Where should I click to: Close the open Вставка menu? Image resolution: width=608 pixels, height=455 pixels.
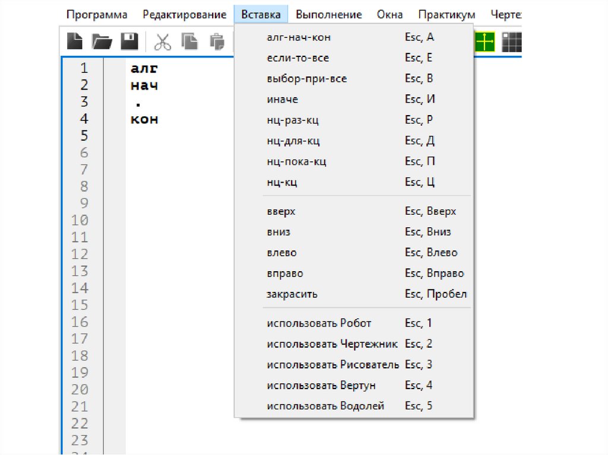click(x=261, y=15)
